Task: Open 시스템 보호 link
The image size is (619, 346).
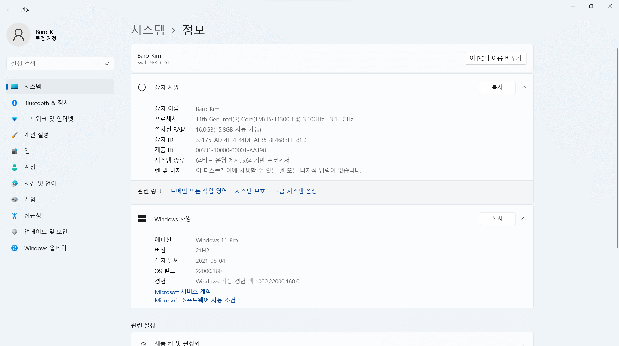Action: 250,191
